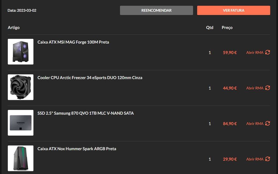Click refresh icon beside Samsung 870 QVO RMA
The image size is (278, 174).
(267, 123)
